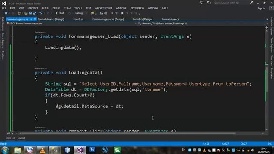
Task: Open the ARCHITECTURE menu
Action: [x=104, y=8]
